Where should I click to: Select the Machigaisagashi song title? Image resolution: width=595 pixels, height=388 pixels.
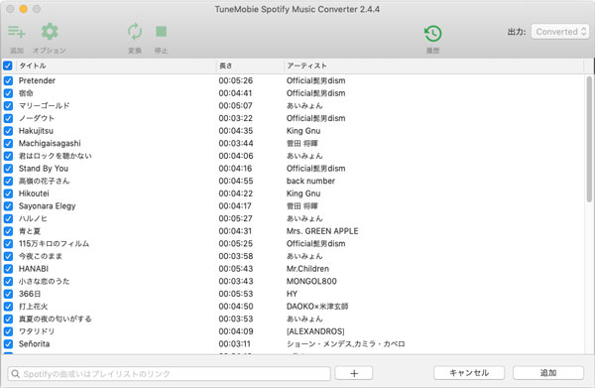(x=50, y=143)
